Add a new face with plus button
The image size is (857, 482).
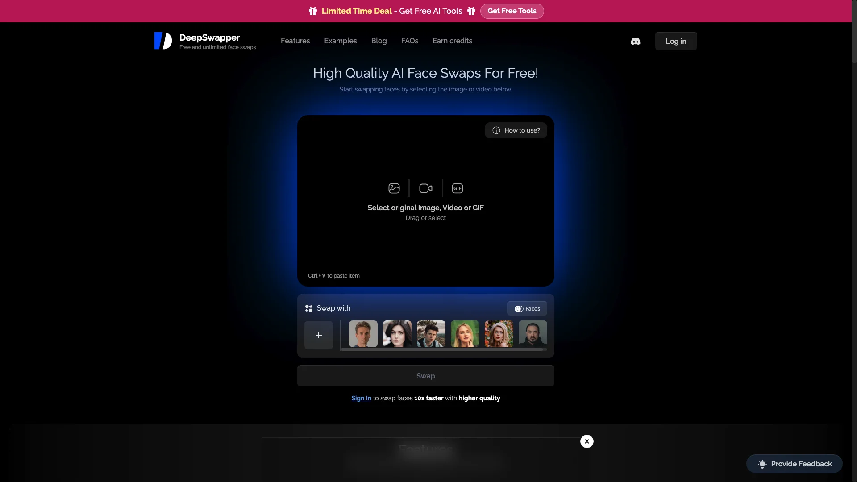(319, 335)
